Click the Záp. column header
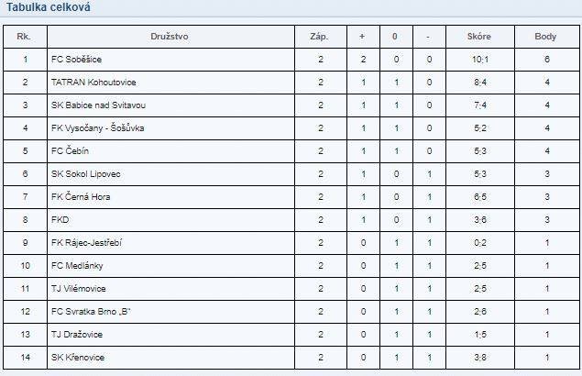This screenshot has width=582, height=376. (x=319, y=37)
